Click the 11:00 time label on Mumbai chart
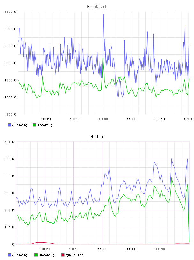This screenshot has height=260, width=194. 102,249
